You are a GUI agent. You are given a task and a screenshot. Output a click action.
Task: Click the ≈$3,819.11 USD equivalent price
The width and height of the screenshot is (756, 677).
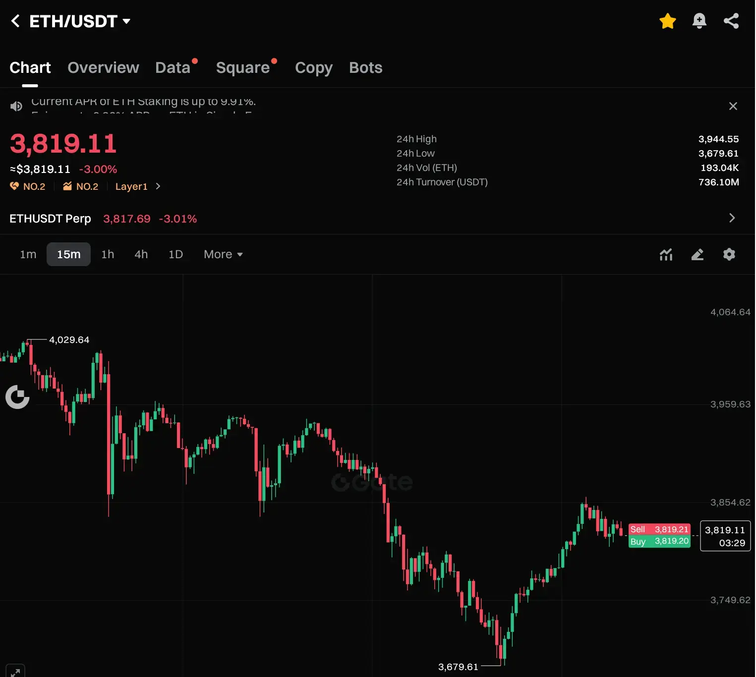click(x=40, y=169)
